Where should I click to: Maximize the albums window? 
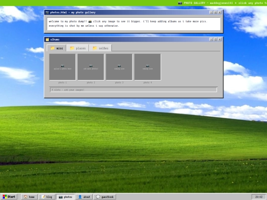click(216, 40)
